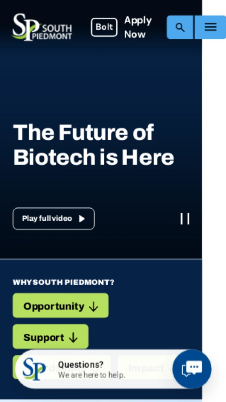
Task: Expand the Support section
Action: (51, 337)
